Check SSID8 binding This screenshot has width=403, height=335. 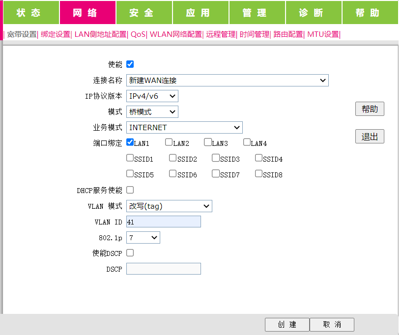259,173
